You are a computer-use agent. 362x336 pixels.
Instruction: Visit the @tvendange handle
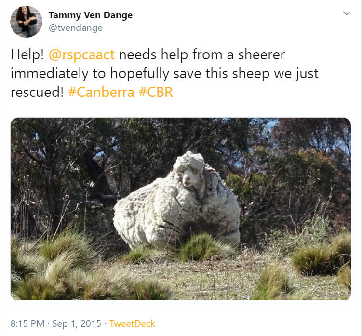point(76,27)
